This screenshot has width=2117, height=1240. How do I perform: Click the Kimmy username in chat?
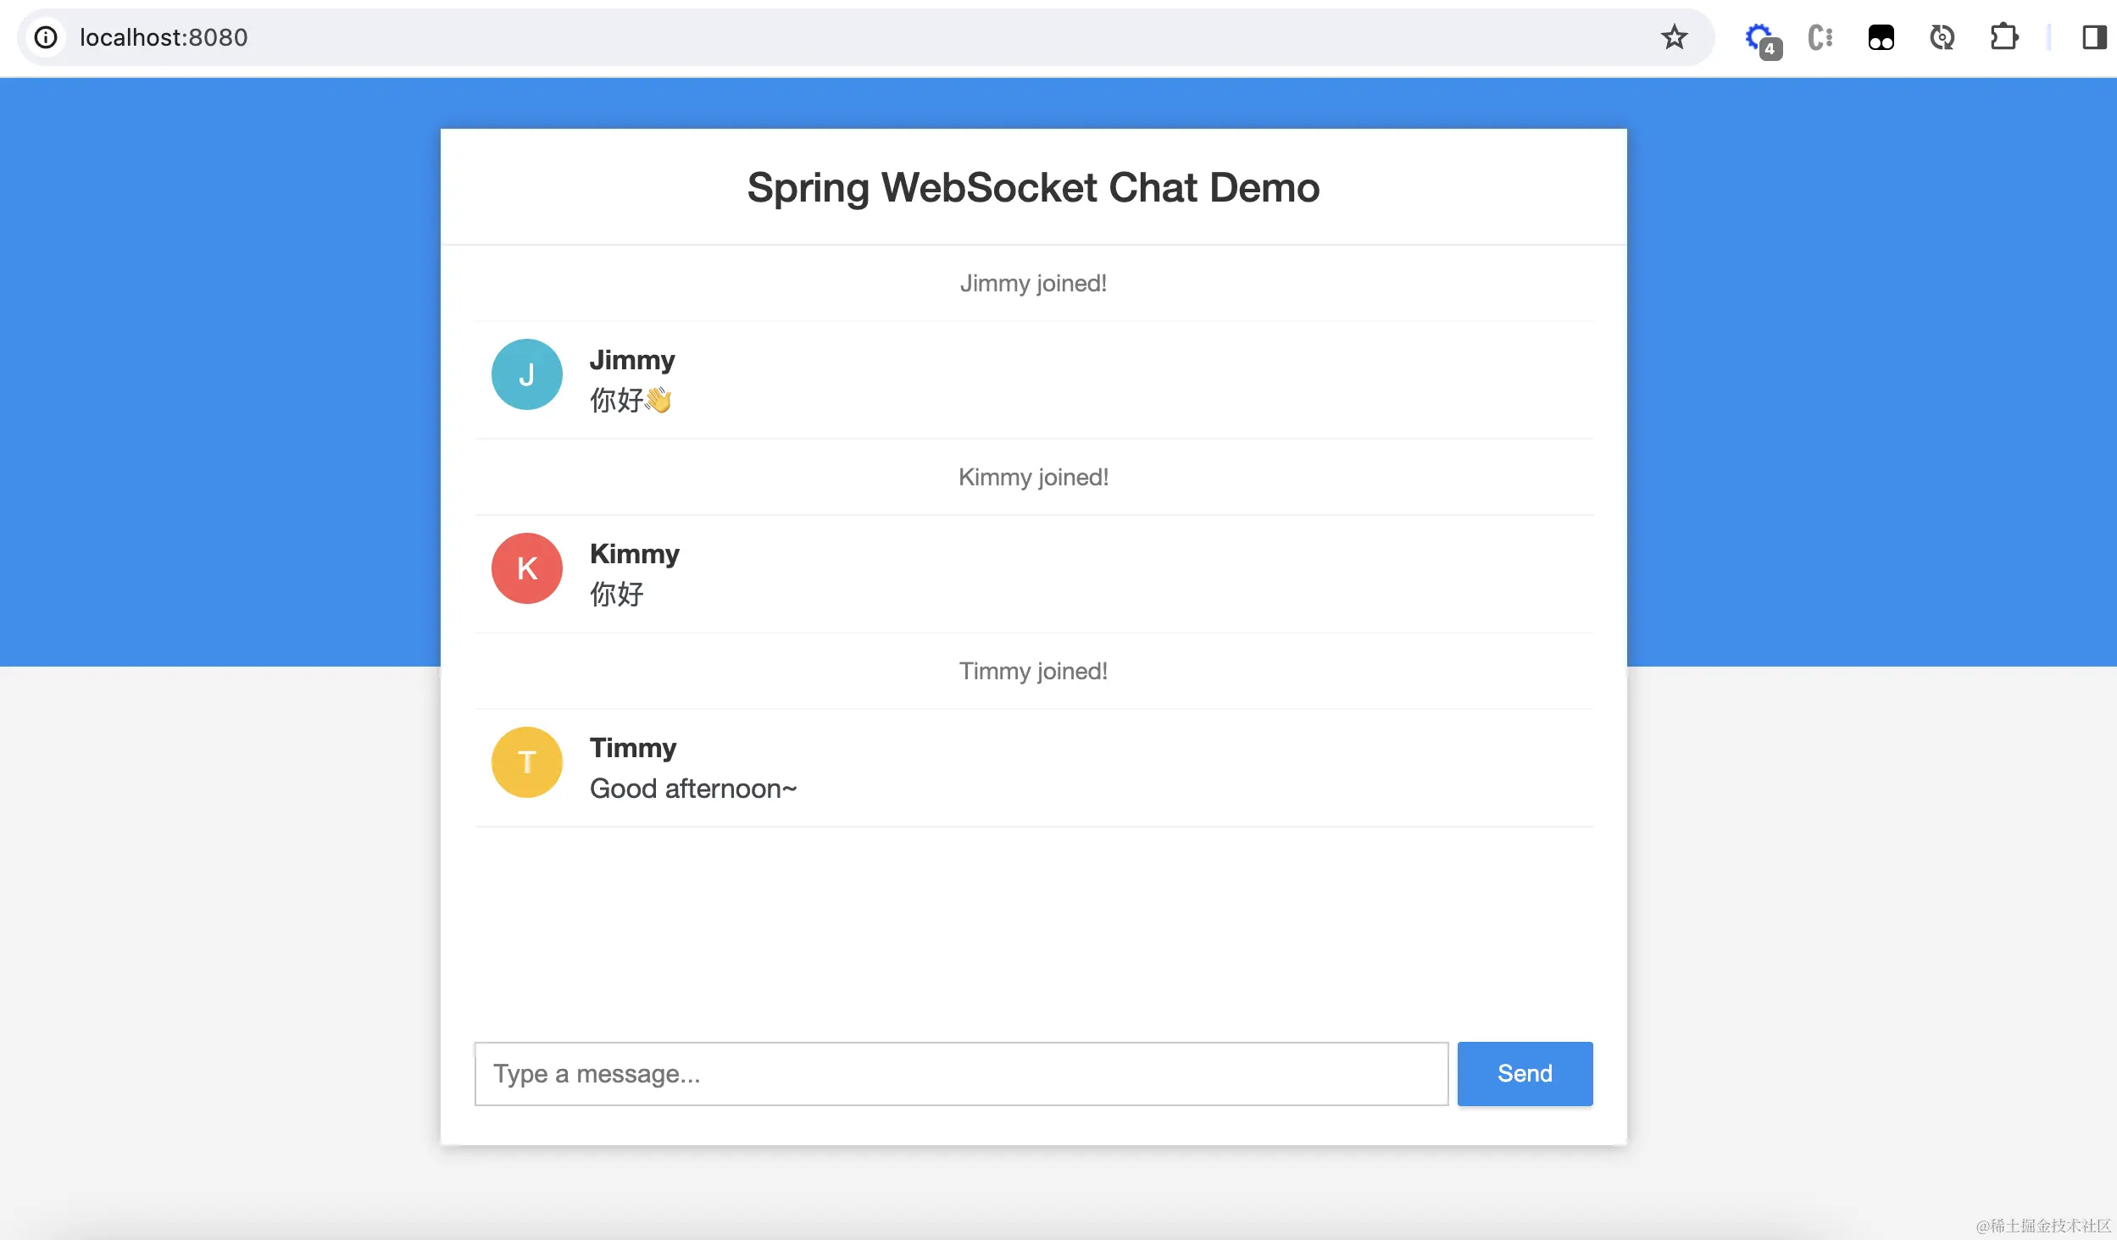[x=635, y=554]
